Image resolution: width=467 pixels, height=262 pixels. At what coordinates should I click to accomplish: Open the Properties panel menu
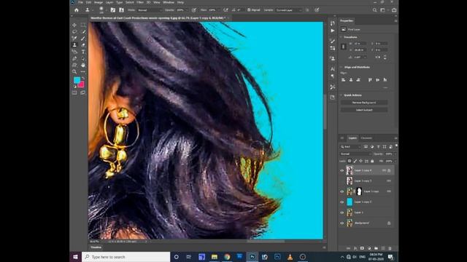(395, 21)
